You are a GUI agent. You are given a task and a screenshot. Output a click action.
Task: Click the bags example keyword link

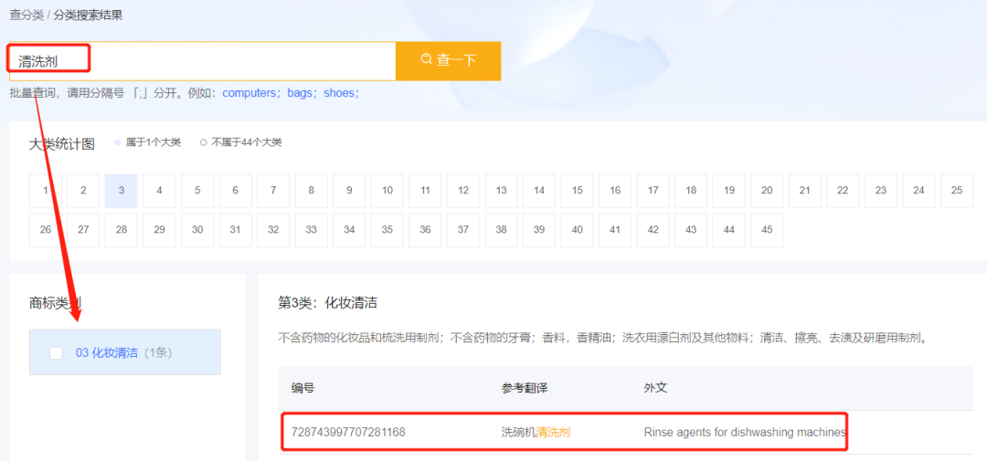[x=300, y=93]
